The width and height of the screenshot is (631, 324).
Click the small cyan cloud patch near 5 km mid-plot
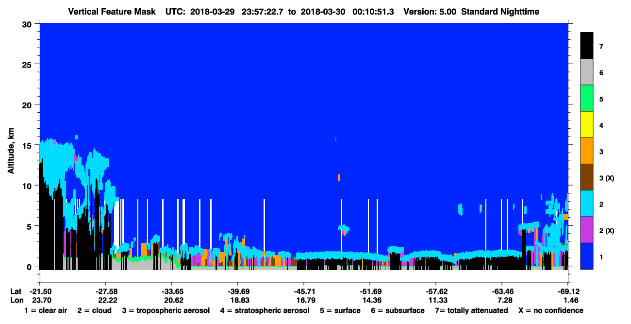(344, 228)
